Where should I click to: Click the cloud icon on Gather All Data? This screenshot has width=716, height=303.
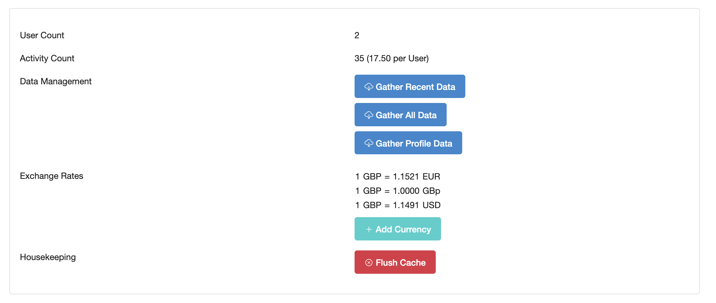(x=369, y=115)
